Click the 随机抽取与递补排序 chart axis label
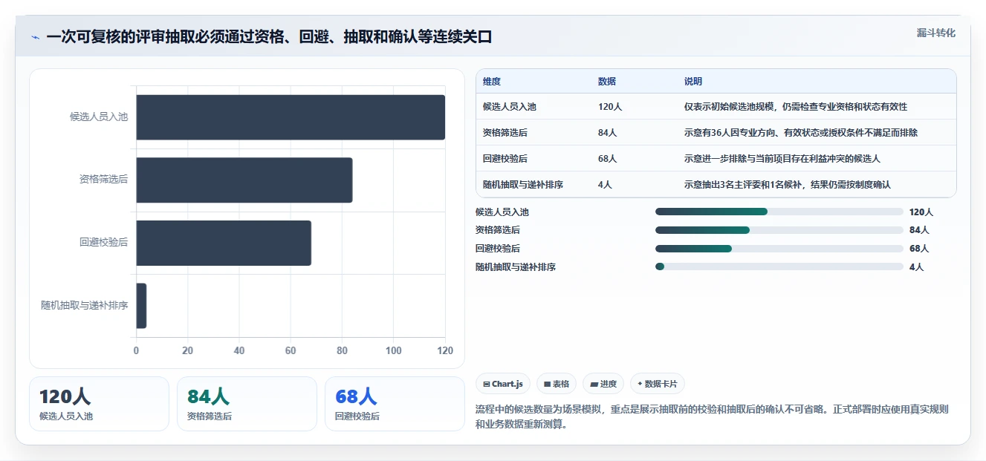This screenshot has width=986, height=461. 85,305
